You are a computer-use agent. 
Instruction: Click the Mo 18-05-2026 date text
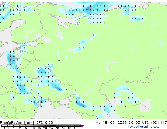tap(111, 123)
